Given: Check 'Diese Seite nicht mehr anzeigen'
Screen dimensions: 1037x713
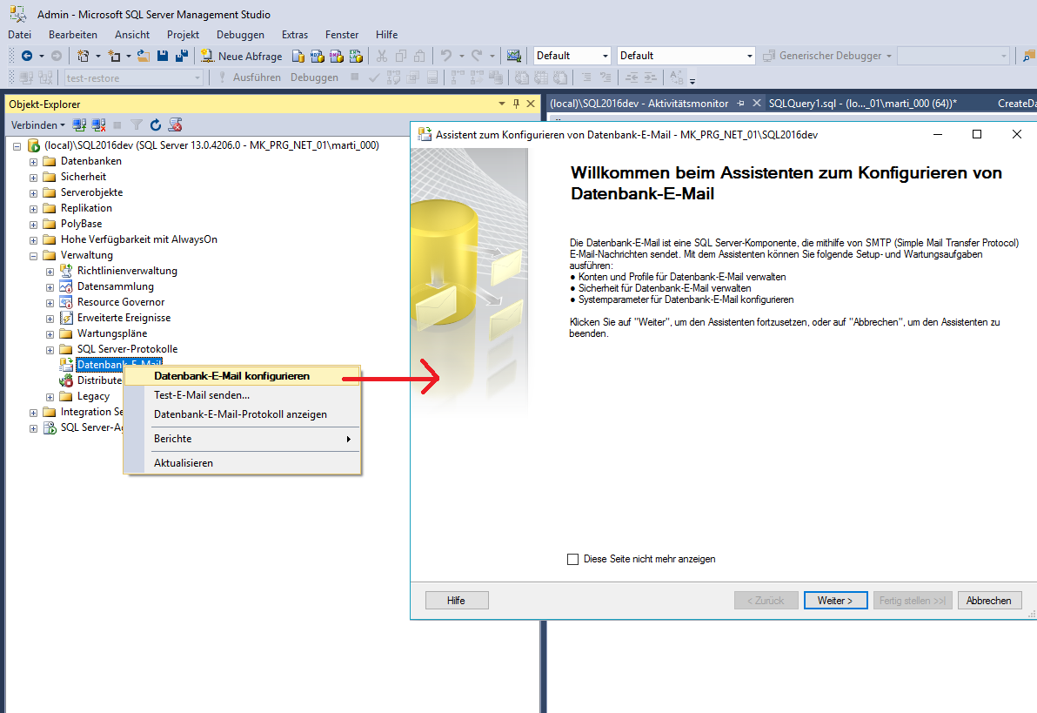Looking at the screenshot, I should click(572, 560).
